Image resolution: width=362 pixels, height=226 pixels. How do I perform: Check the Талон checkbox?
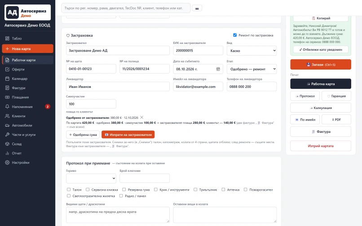click(69, 190)
